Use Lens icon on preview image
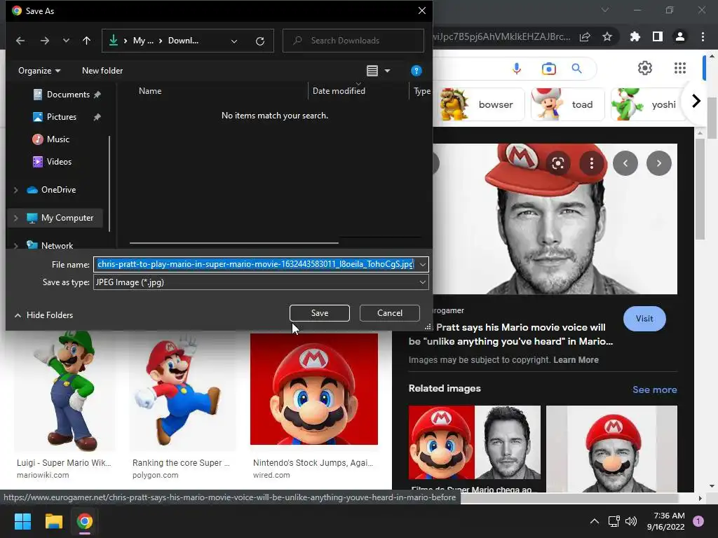The image size is (718, 538). [557, 163]
